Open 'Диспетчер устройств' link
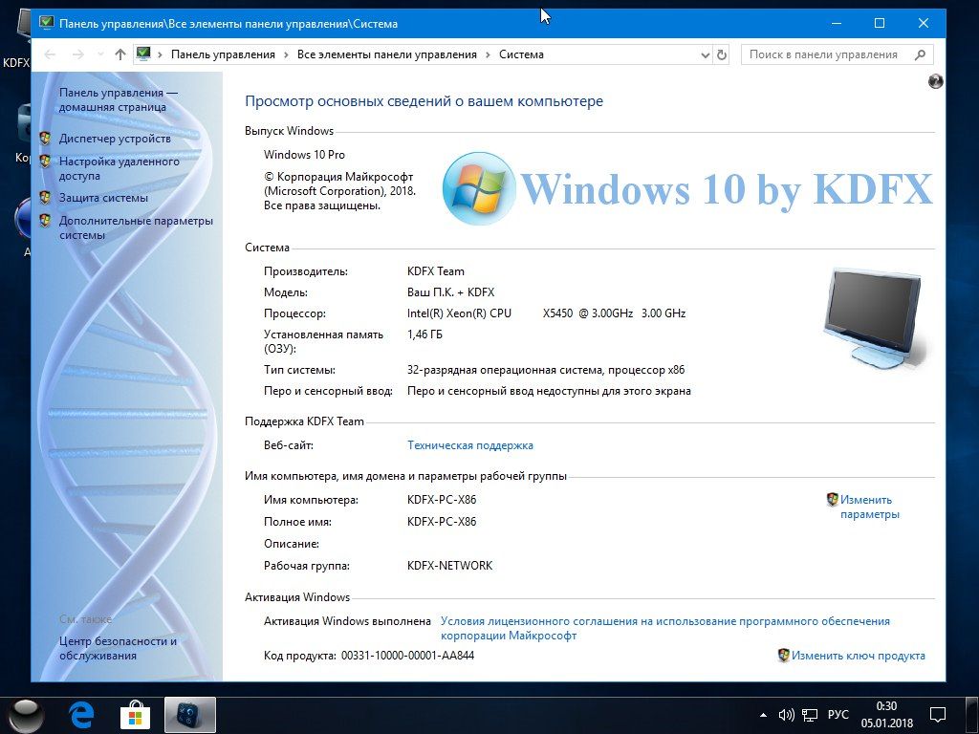The width and height of the screenshot is (979, 734). [115, 139]
